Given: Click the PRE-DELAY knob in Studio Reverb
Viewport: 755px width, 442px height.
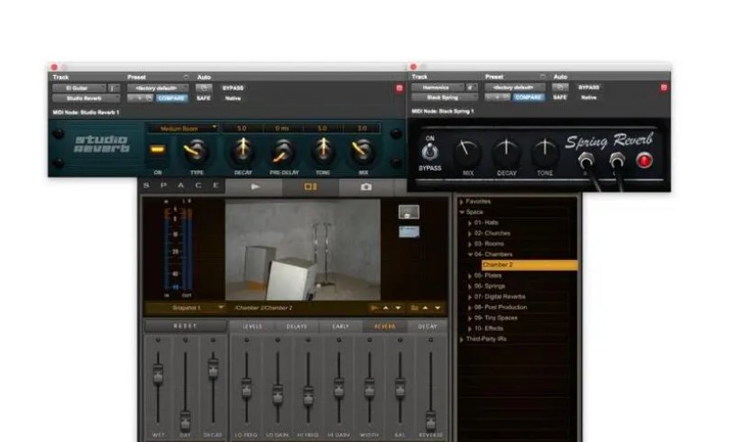Looking at the screenshot, I should (283, 151).
